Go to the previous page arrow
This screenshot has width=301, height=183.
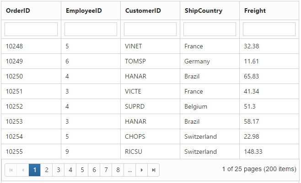(x=23, y=170)
